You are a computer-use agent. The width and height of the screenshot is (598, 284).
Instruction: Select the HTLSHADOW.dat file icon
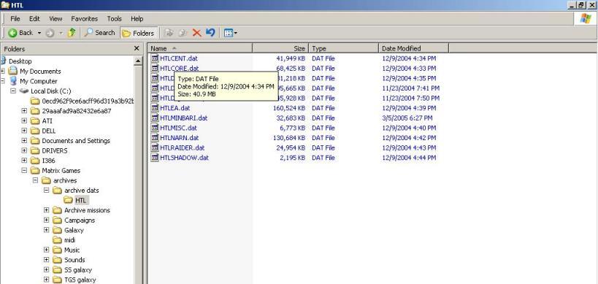point(155,158)
